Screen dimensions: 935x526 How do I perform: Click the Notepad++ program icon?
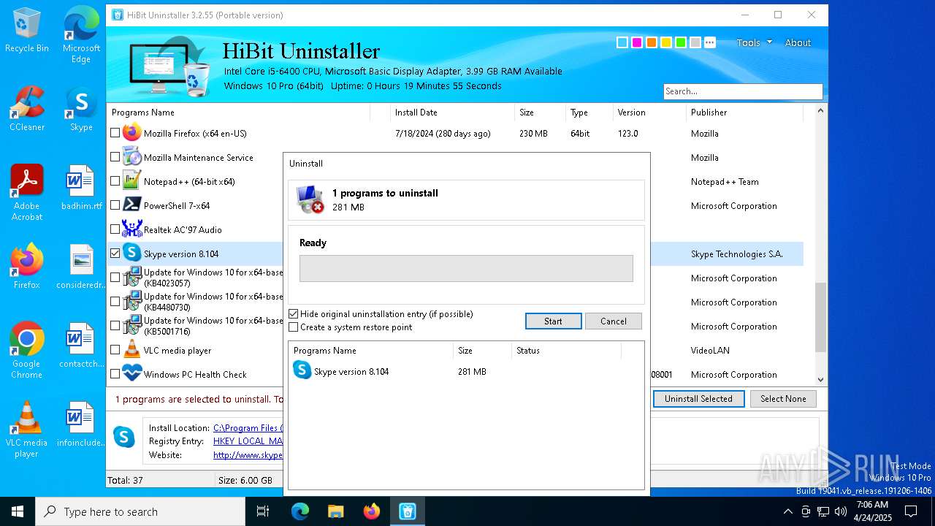pyautogui.click(x=131, y=181)
